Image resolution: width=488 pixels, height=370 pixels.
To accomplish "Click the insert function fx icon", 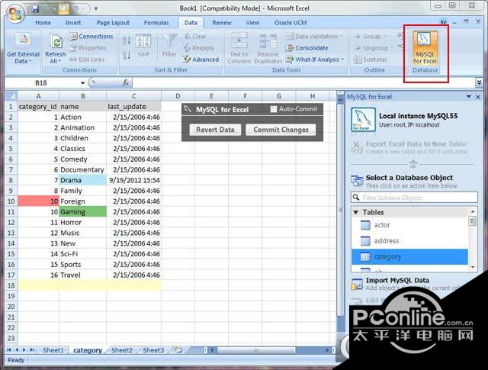I will 126,83.
